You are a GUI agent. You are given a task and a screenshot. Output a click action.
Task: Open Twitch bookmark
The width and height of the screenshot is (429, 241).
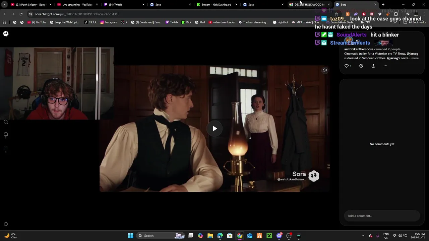click(x=172, y=22)
